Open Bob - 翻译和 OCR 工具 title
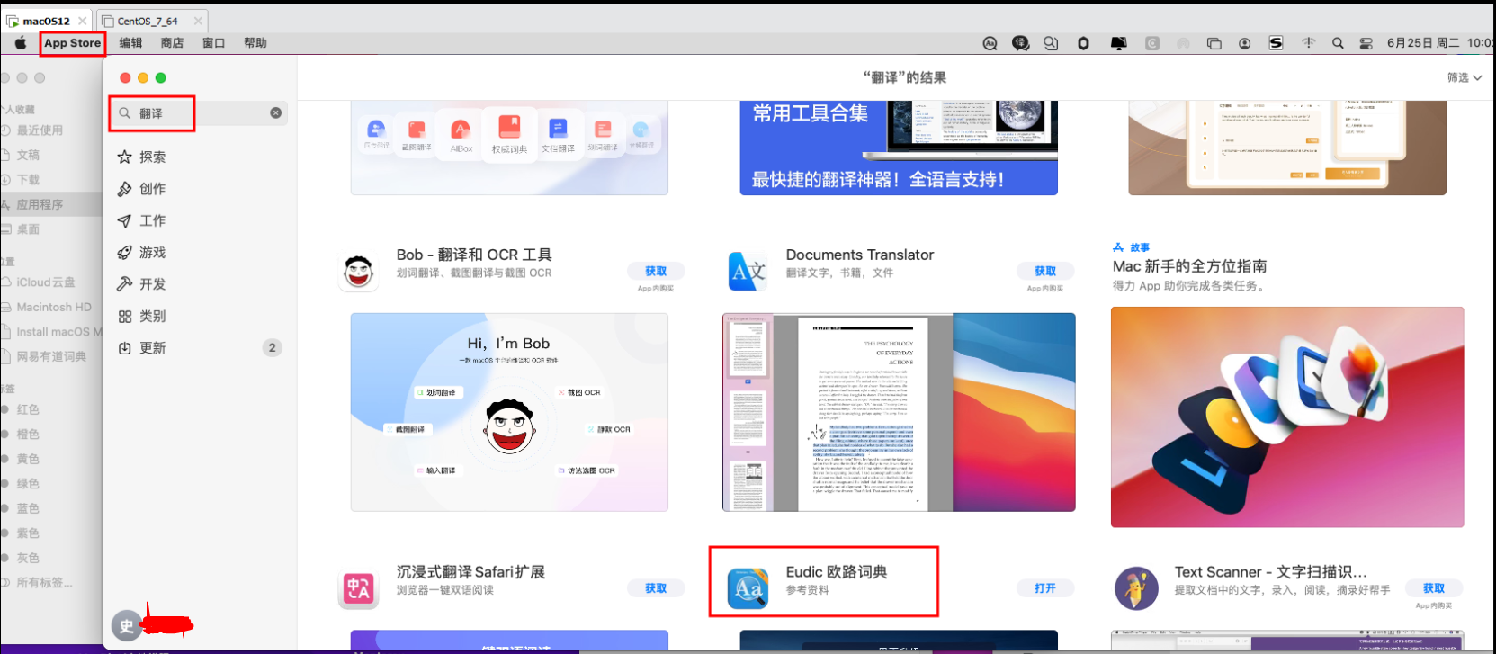The height and width of the screenshot is (654, 1496). 474,255
